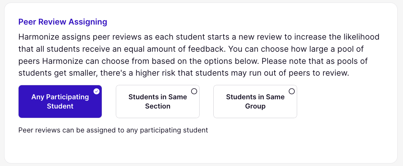403x166 pixels.
Task: Click the 'Students in Same Group' label text
Action: tap(255, 102)
